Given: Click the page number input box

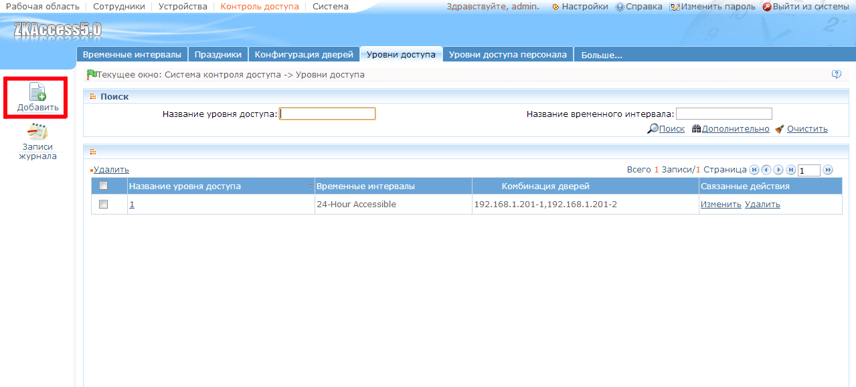Looking at the screenshot, I should tap(809, 170).
